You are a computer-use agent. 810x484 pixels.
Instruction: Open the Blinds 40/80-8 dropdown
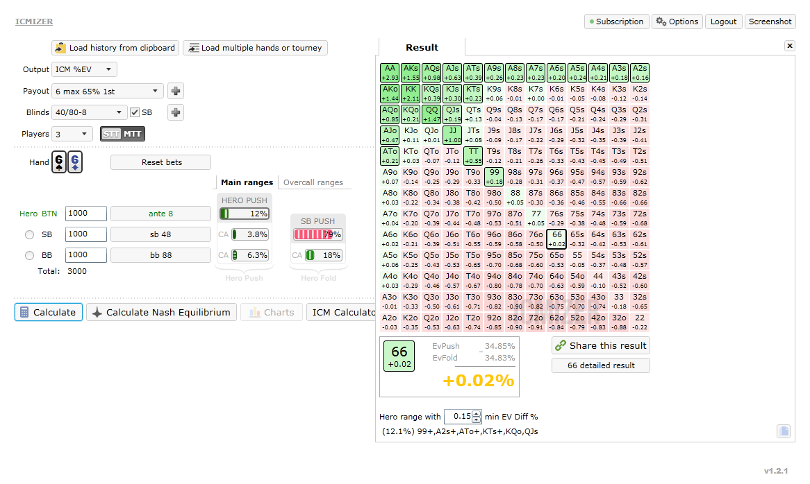(89, 112)
